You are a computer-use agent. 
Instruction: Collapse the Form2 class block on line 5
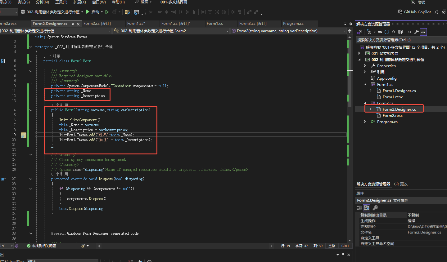(x=31, y=61)
